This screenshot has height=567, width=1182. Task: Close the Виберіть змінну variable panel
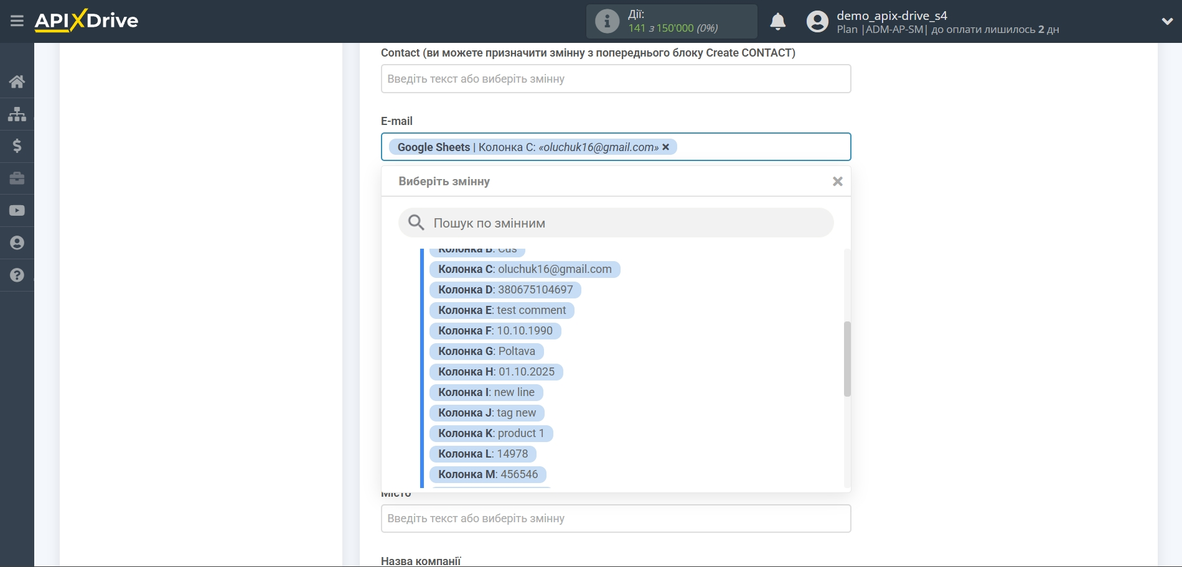click(837, 182)
